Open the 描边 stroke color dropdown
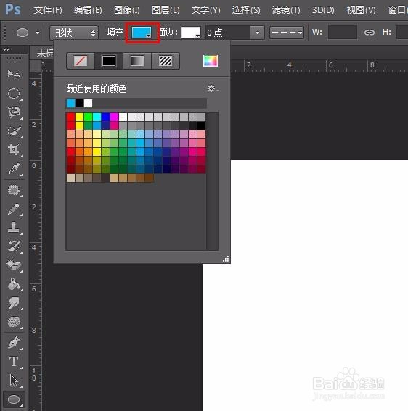Image resolution: width=408 pixels, height=411 pixels. click(191, 33)
